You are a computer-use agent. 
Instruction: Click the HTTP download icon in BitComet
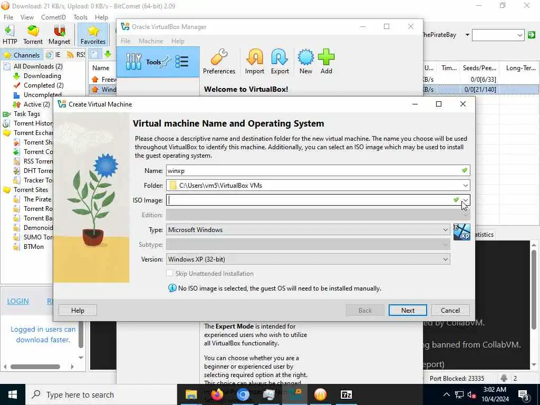tap(9, 34)
